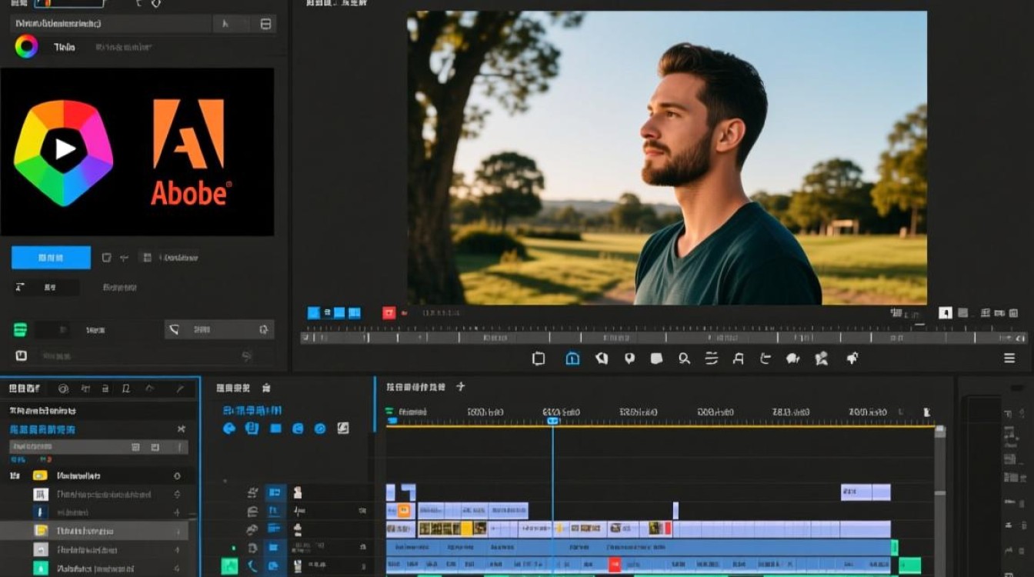Click the rounded-square frame icon in preview toolbar

click(x=539, y=359)
